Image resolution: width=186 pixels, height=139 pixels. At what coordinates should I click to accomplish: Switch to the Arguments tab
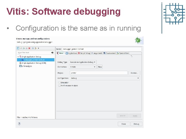tap(97, 53)
